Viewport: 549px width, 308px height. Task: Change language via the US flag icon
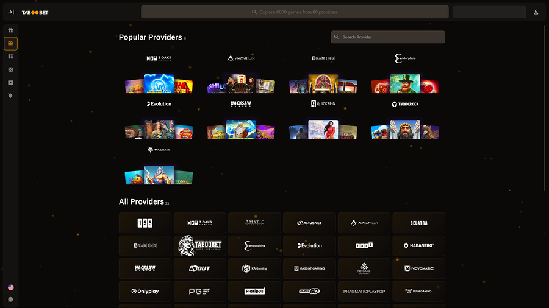(11, 287)
